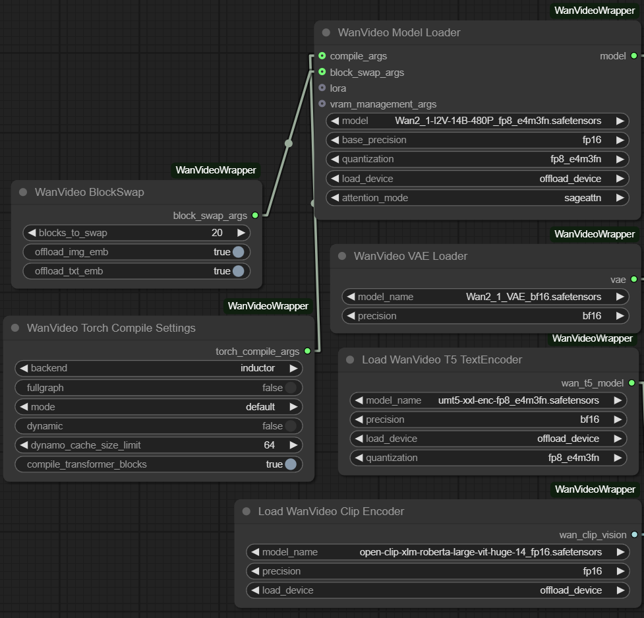This screenshot has width=644, height=618.
Task: Collapse the WanVideo Model Loader node dot
Action: [326, 32]
